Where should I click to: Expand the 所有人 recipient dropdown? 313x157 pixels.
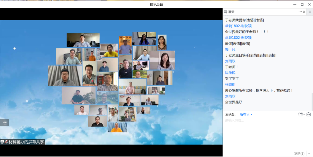pyautogui.click(x=246, y=115)
